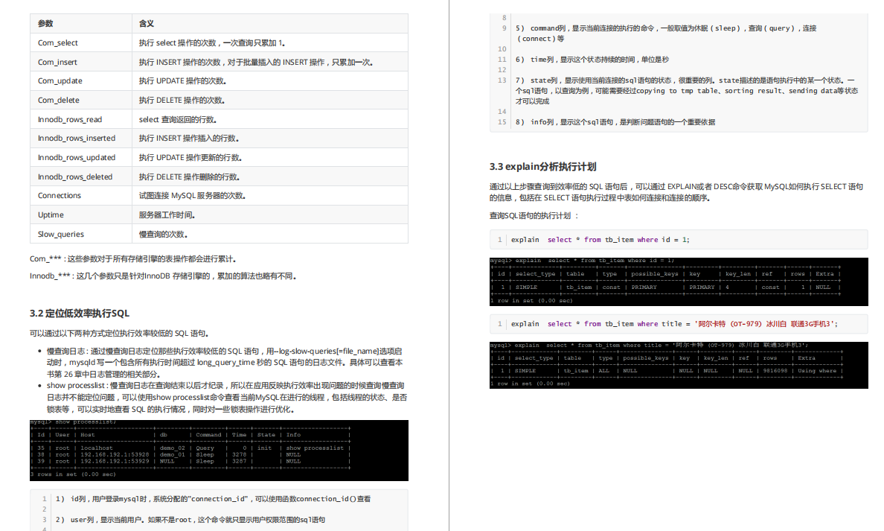Click description '服务器工作时间'
This screenshot has width=884, height=531.
pos(167,214)
